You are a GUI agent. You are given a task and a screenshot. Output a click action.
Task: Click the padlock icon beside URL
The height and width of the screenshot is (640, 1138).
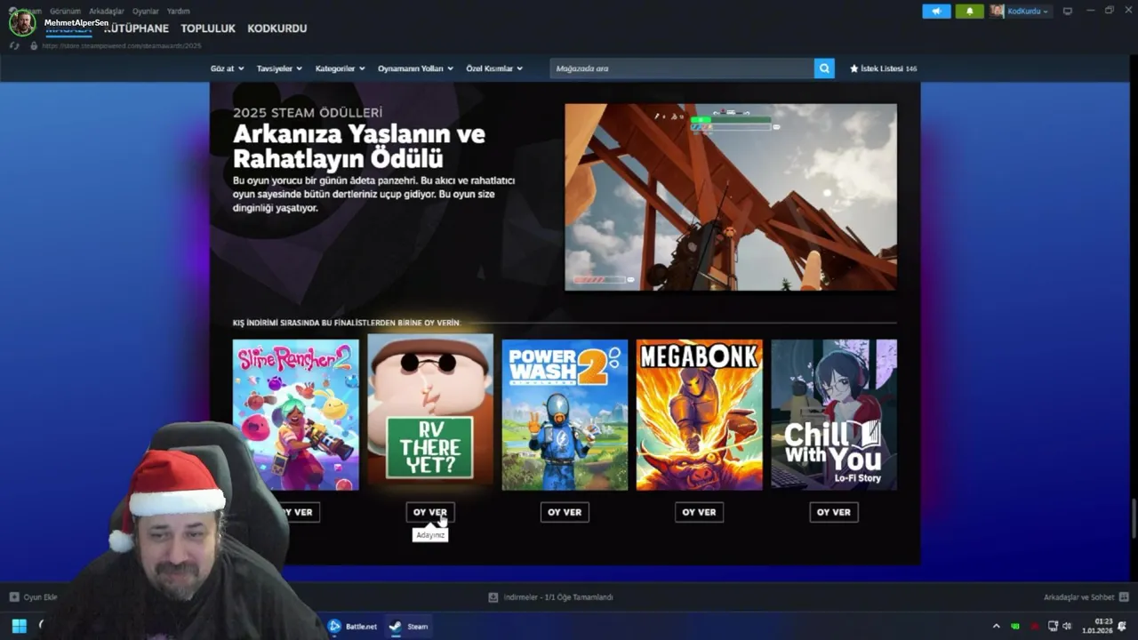tap(34, 45)
